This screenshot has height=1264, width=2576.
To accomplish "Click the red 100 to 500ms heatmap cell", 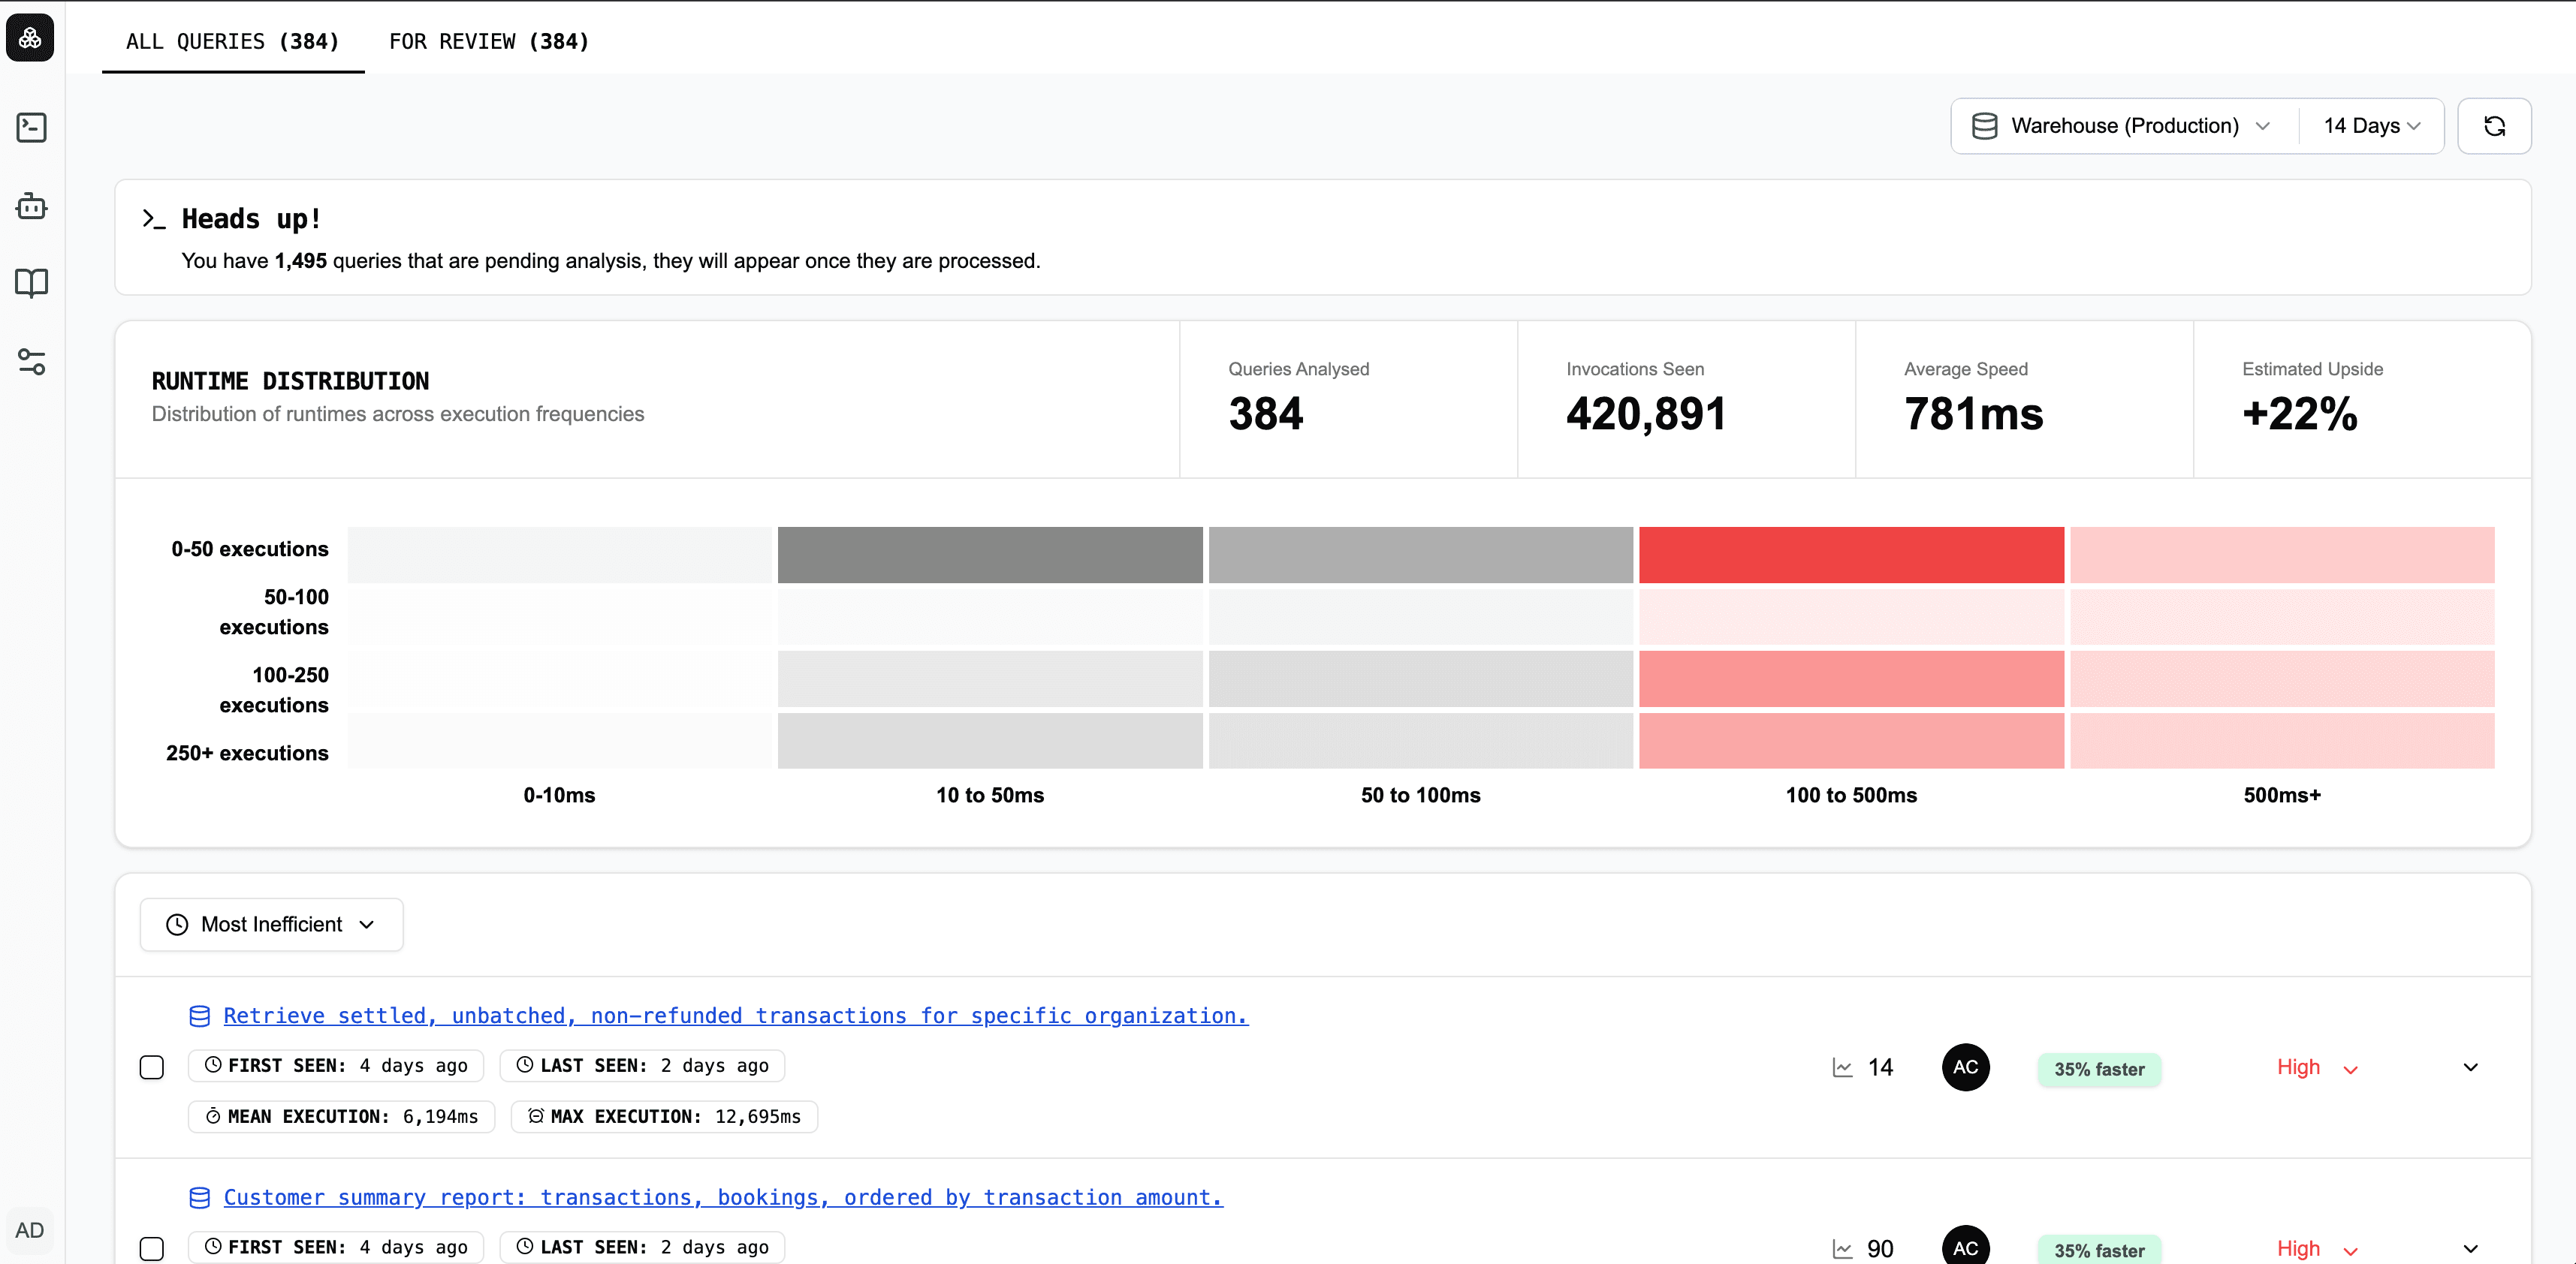I will point(1850,555).
